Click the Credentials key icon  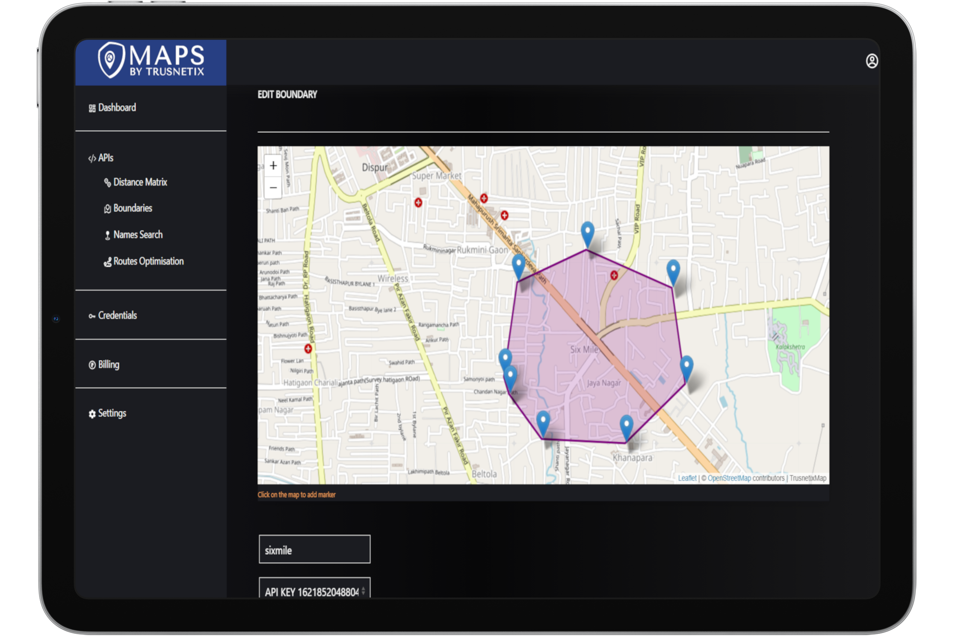pos(92,317)
